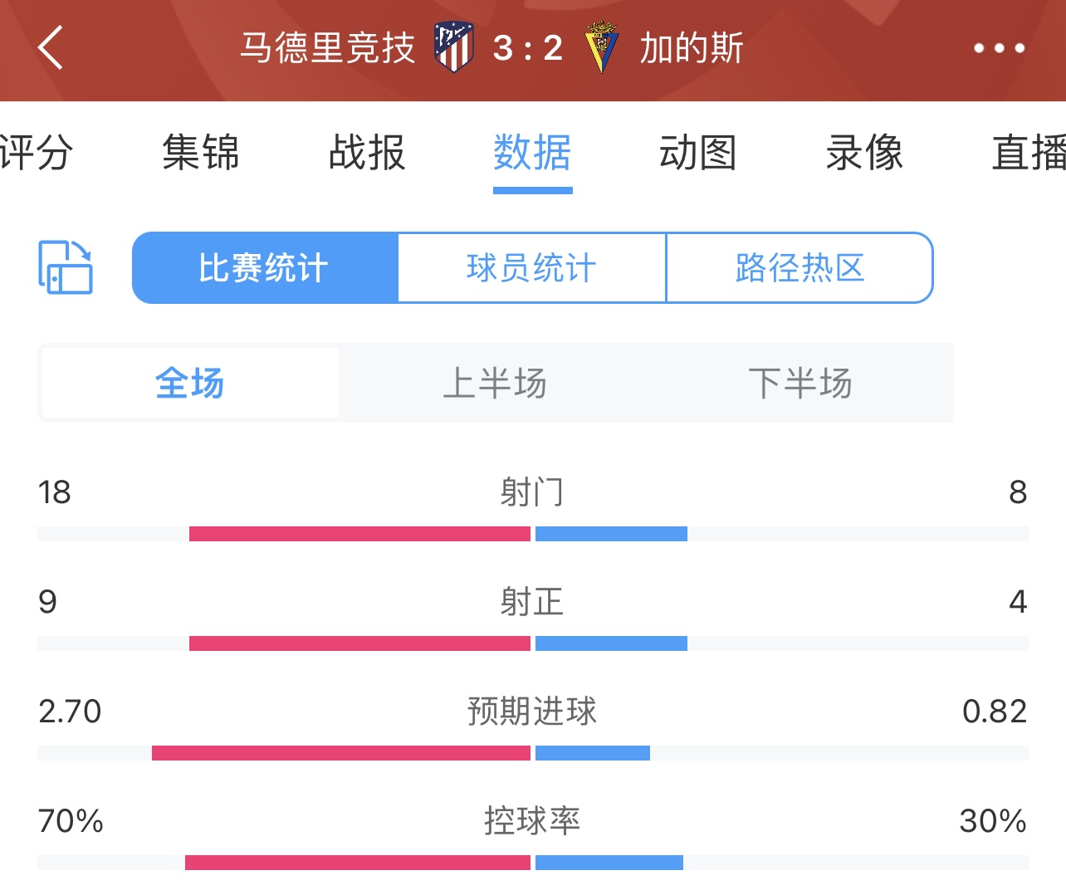Open the 集锦 tab
Viewport: 1066px width, 895px height.
201,153
